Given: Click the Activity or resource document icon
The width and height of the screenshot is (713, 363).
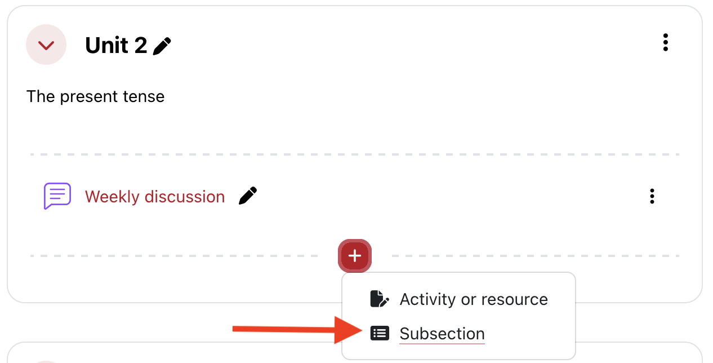Looking at the screenshot, I should tap(380, 299).
